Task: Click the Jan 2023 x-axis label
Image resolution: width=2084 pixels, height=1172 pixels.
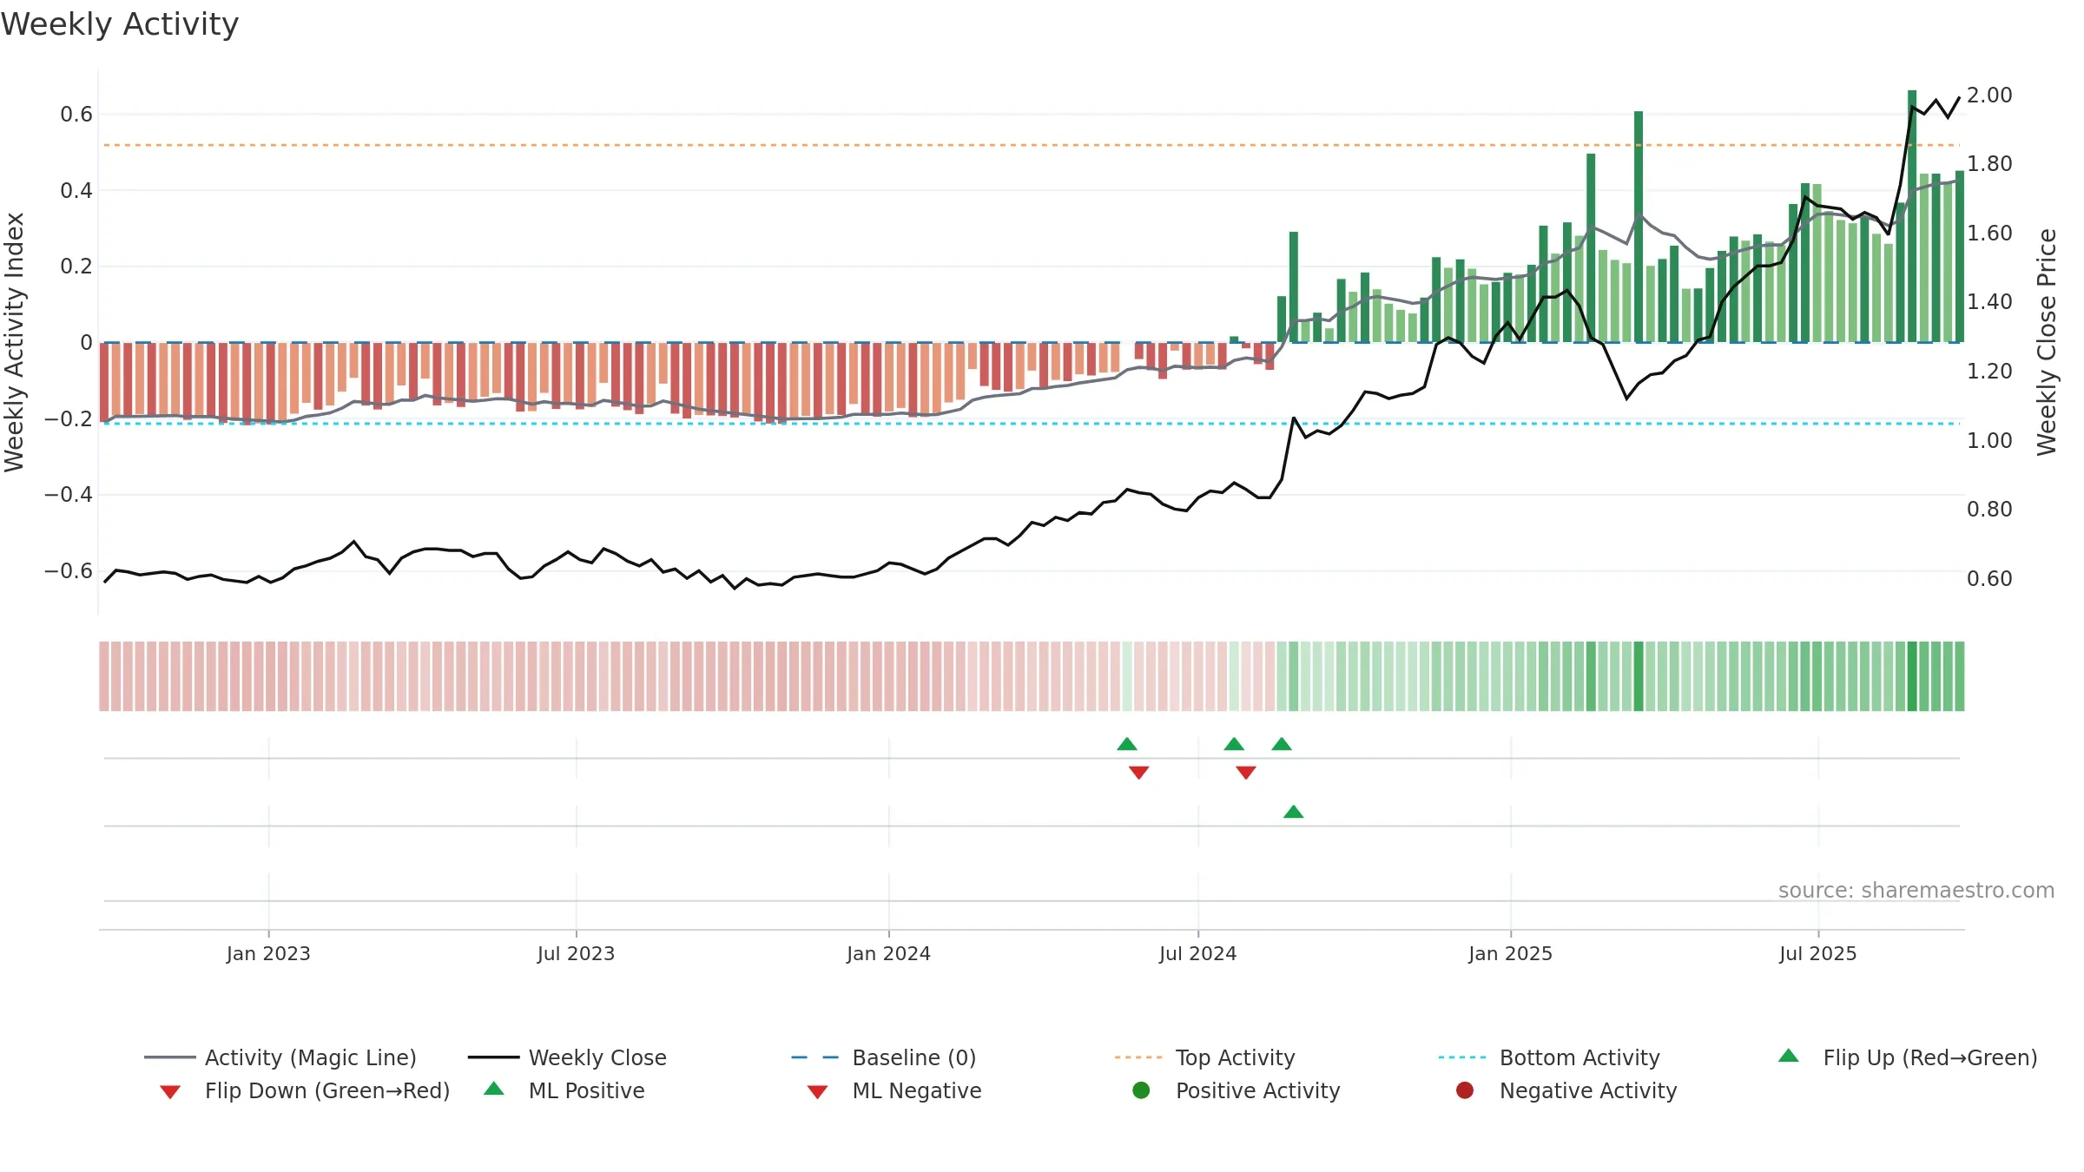Action: (x=268, y=953)
